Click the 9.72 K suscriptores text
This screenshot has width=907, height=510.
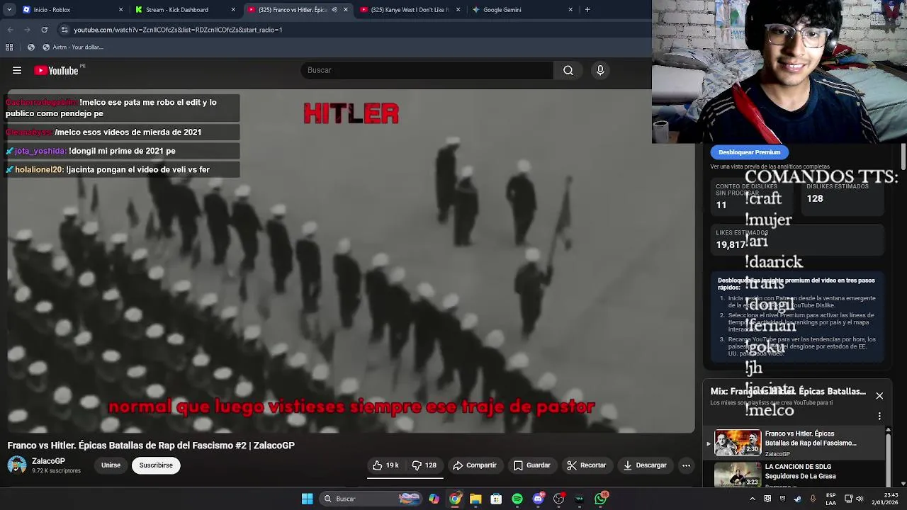(x=56, y=471)
